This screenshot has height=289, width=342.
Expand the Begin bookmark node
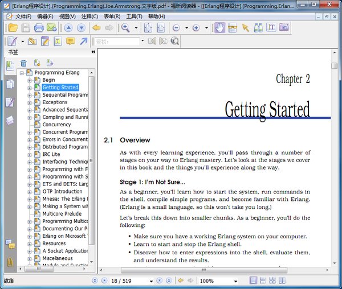[30, 81]
